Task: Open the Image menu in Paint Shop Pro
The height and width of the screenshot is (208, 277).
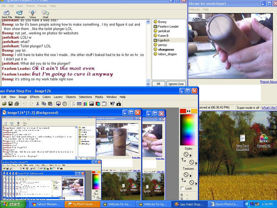Action: point(23,97)
